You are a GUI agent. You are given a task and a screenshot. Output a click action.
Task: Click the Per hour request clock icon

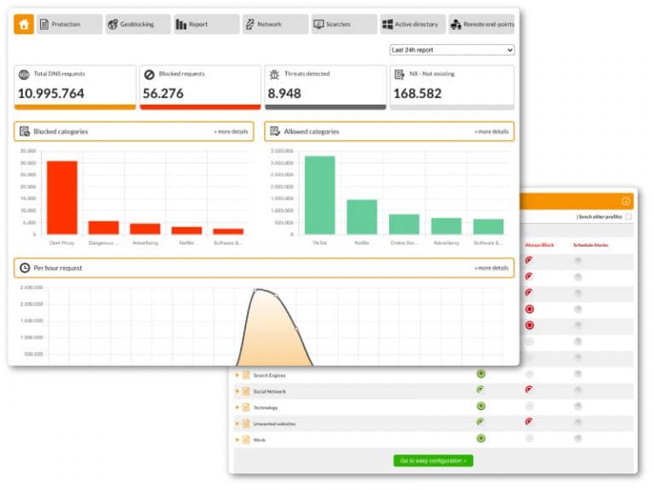point(25,268)
